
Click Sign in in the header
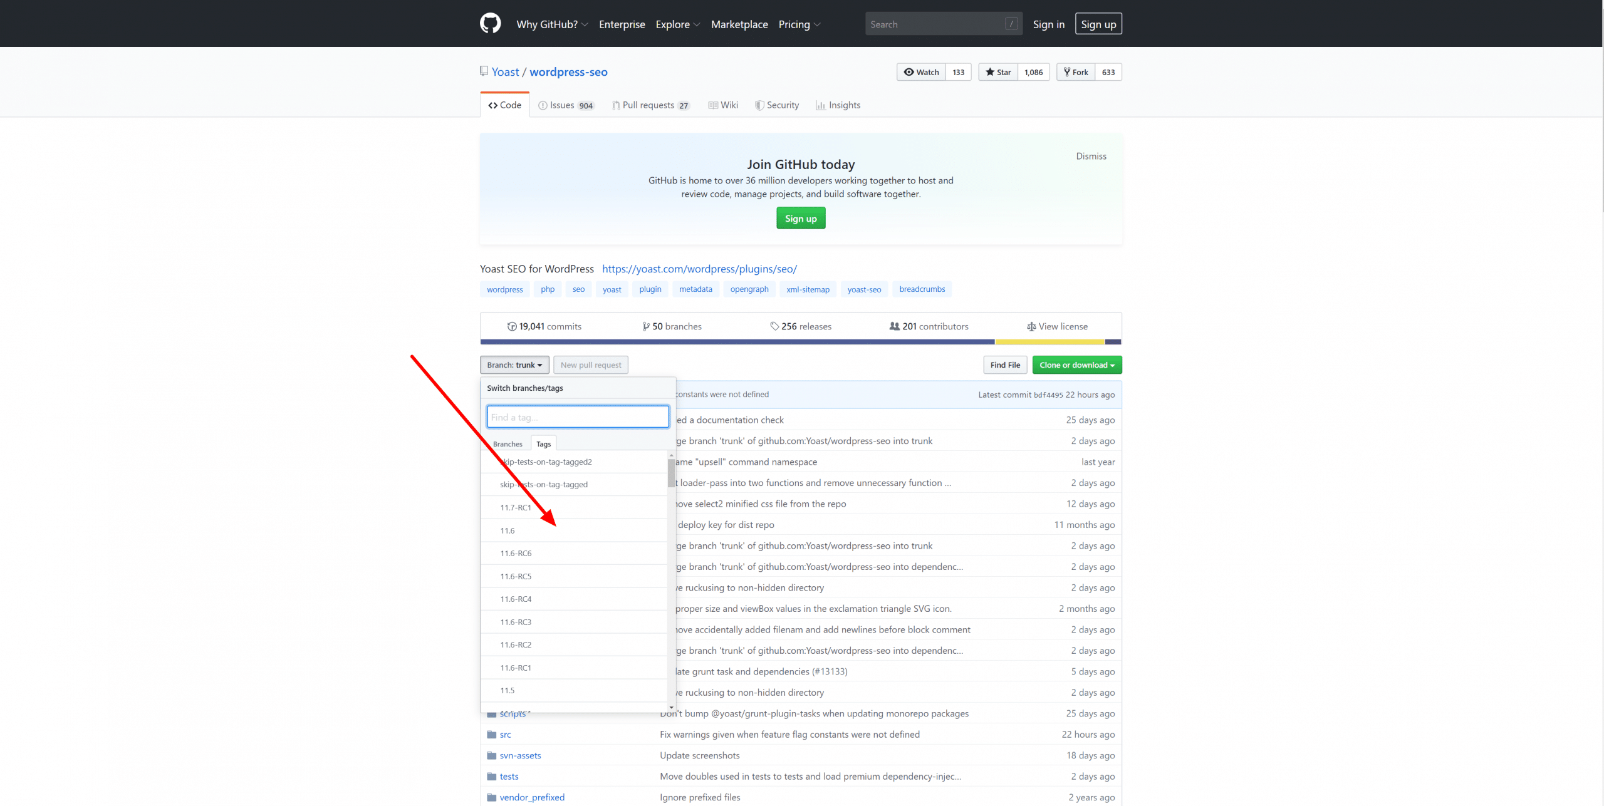tap(1048, 24)
